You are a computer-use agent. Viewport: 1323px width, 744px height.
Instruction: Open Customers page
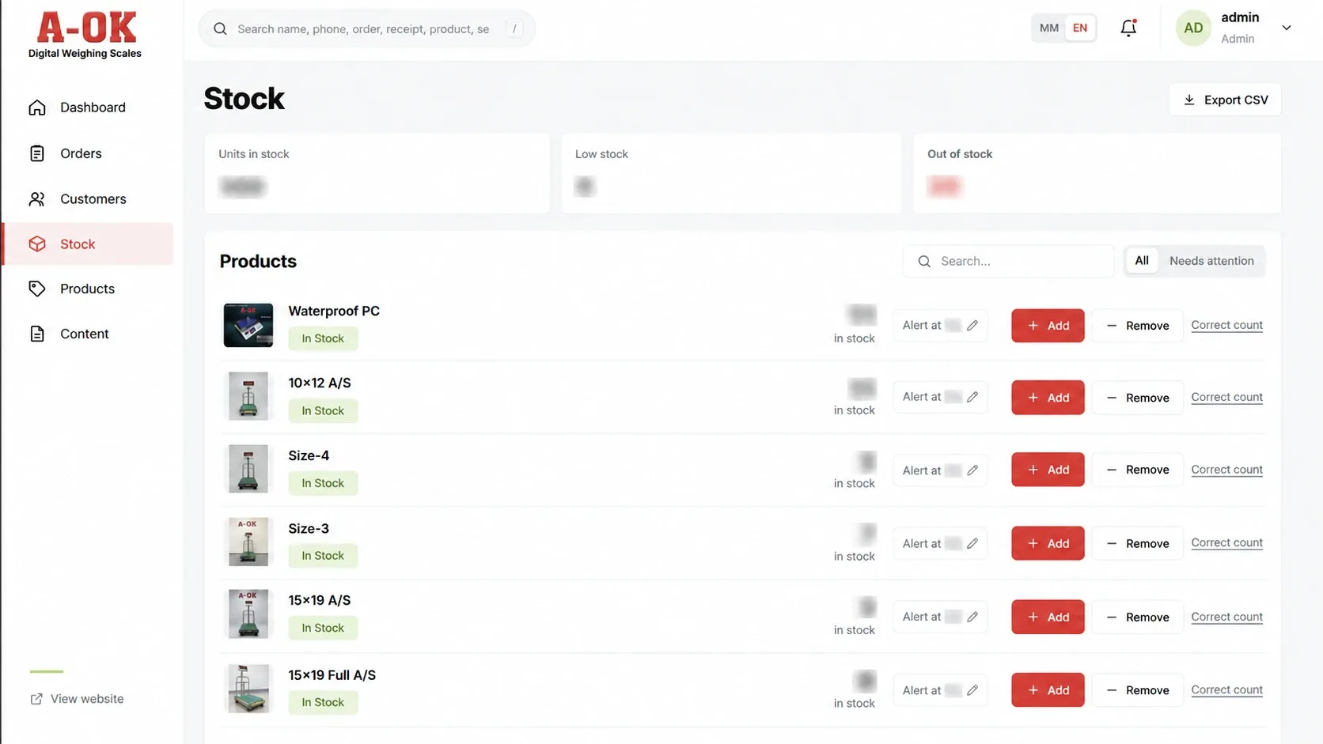(89, 199)
